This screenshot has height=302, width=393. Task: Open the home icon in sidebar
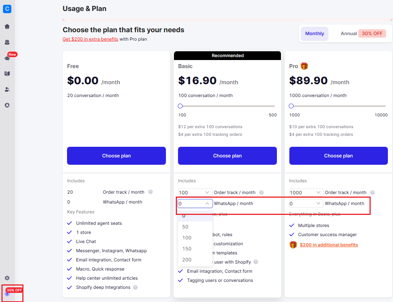click(x=7, y=27)
